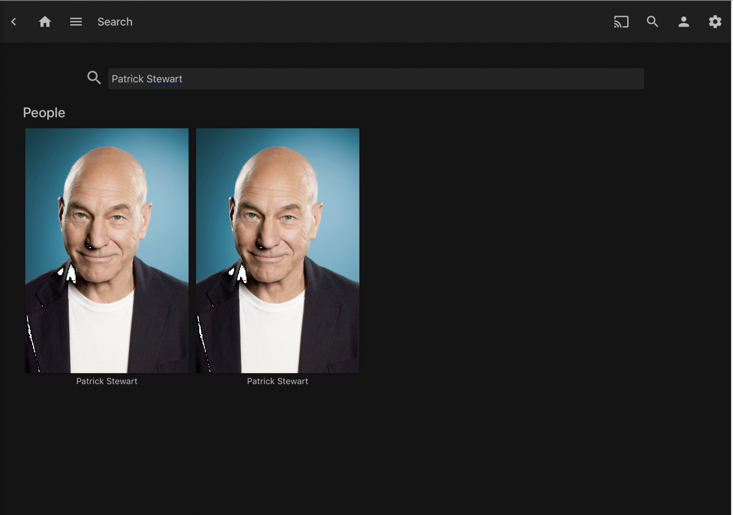733x515 pixels.
Task: Click the back arrow in the top bar
Action: (13, 22)
